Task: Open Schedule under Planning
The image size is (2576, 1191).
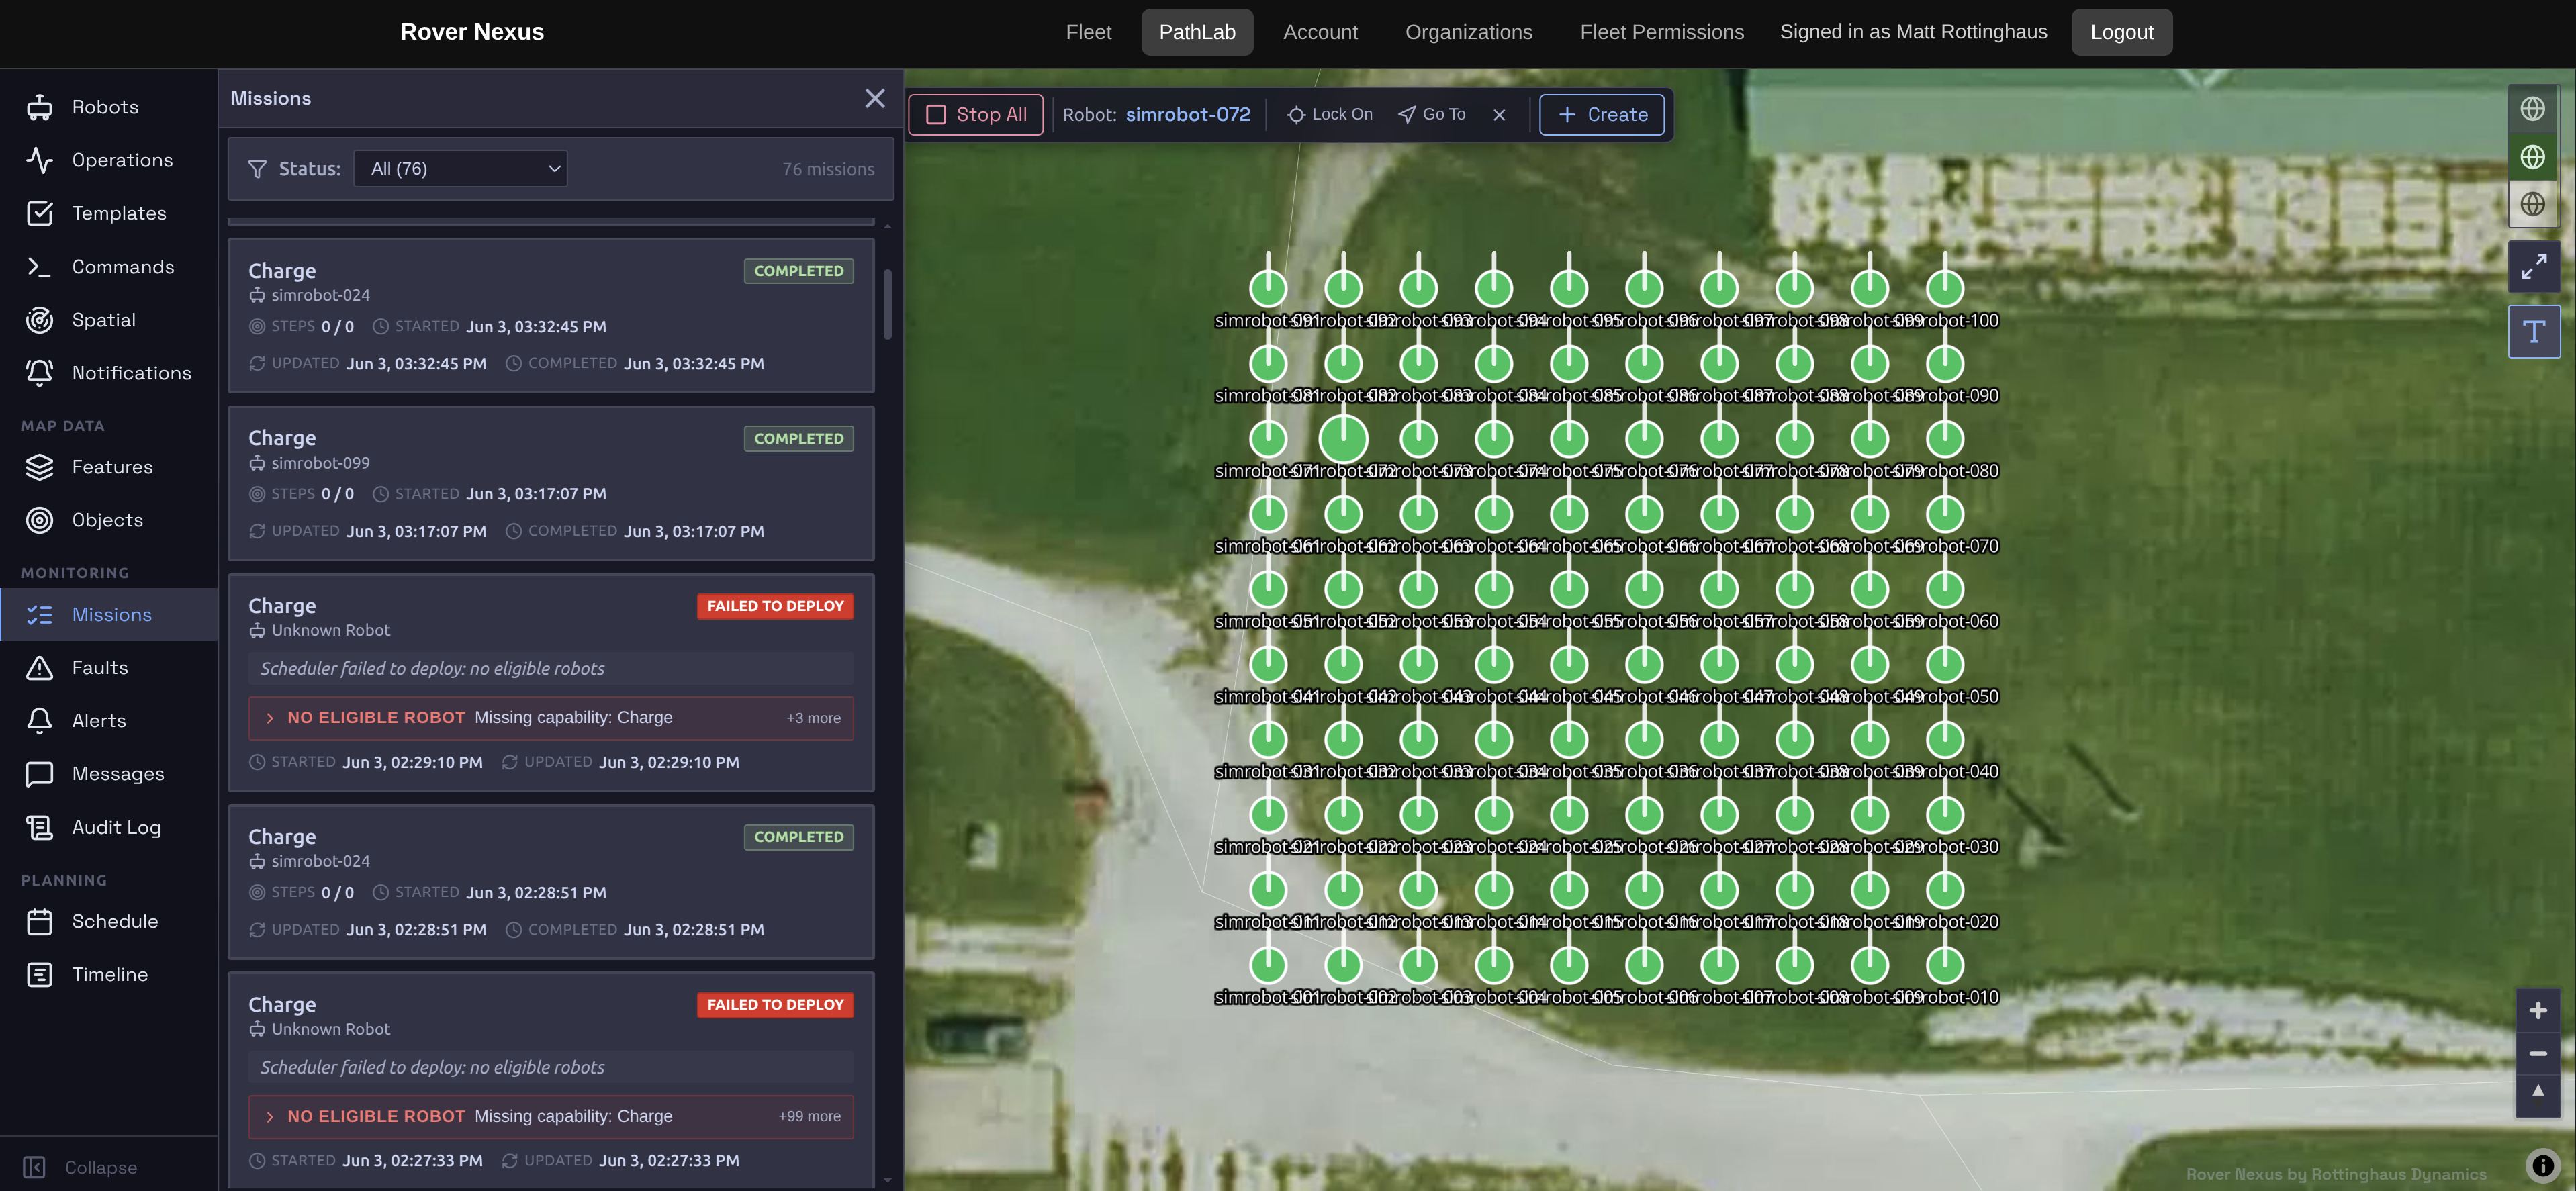Action: pos(108,922)
